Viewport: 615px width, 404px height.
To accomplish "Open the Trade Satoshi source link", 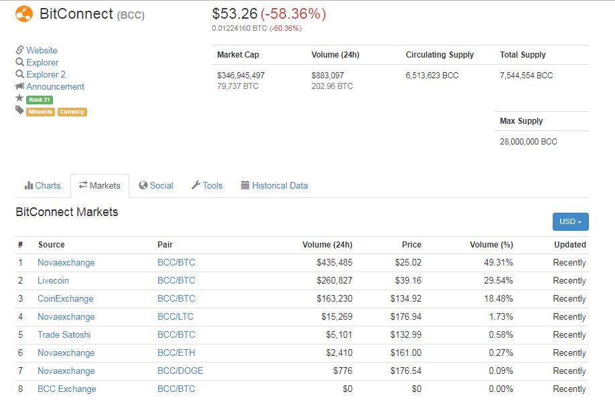I will click(64, 334).
